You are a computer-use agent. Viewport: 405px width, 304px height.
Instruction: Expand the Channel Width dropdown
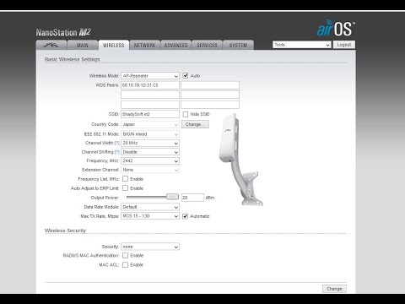pyautogui.click(x=150, y=143)
